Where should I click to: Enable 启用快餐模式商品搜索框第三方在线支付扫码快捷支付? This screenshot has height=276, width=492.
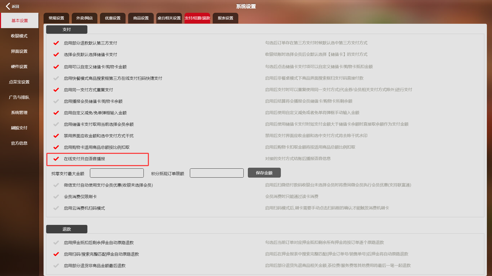pyautogui.click(x=56, y=78)
